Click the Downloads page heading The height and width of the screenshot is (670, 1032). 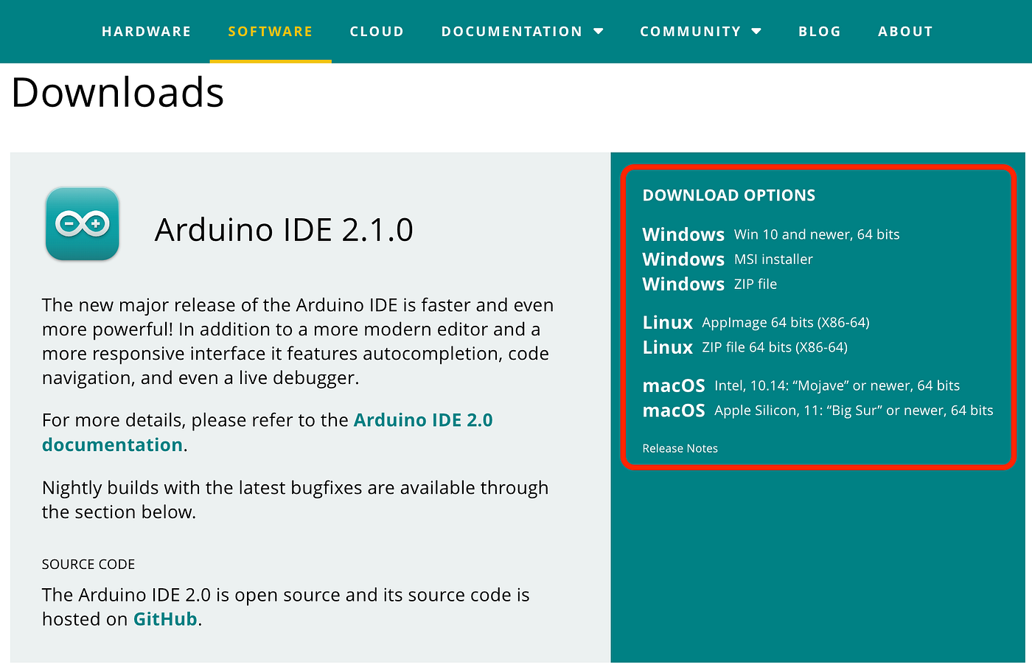point(116,91)
